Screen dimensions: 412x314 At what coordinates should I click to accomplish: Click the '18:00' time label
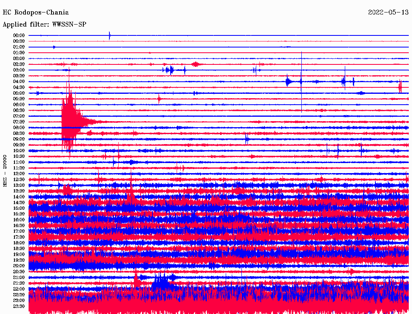(x=19, y=243)
